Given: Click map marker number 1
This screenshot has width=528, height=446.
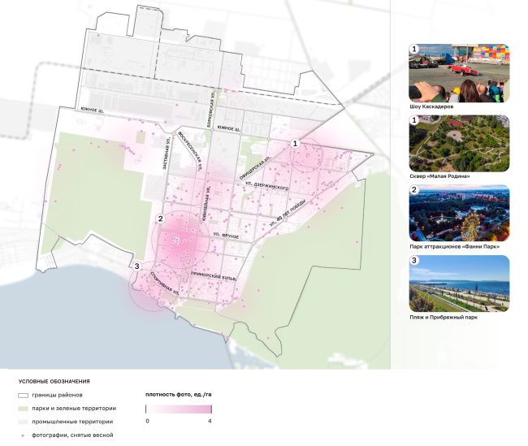Looking at the screenshot, I should 296,143.
